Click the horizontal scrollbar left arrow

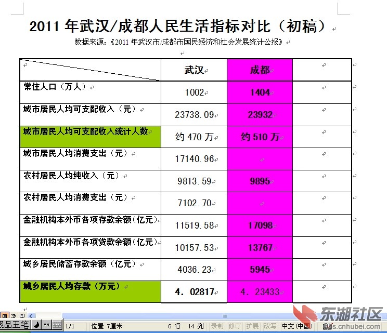tap(31, 315)
